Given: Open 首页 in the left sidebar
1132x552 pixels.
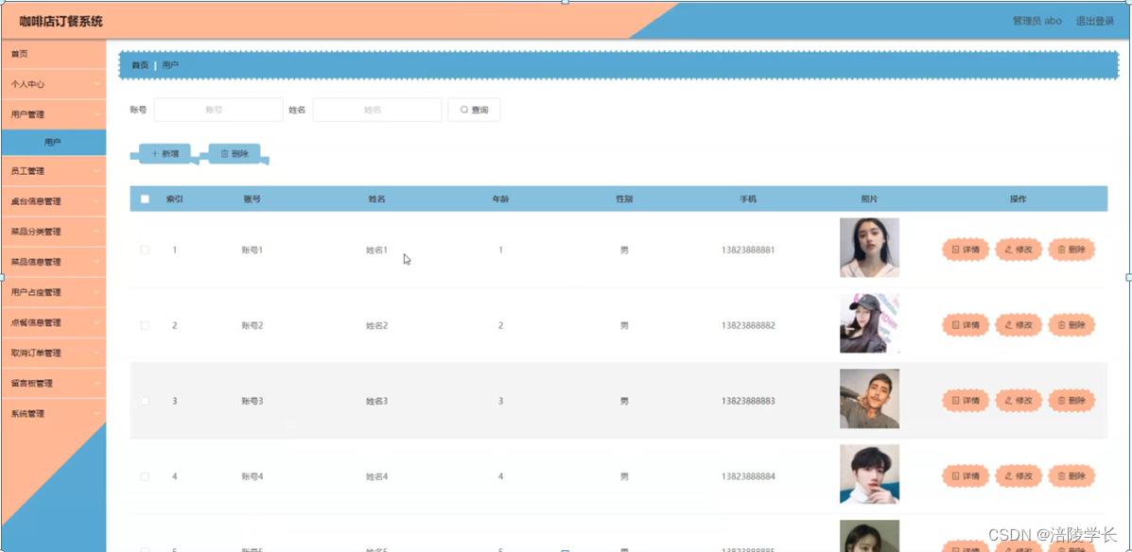Looking at the screenshot, I should [53, 54].
